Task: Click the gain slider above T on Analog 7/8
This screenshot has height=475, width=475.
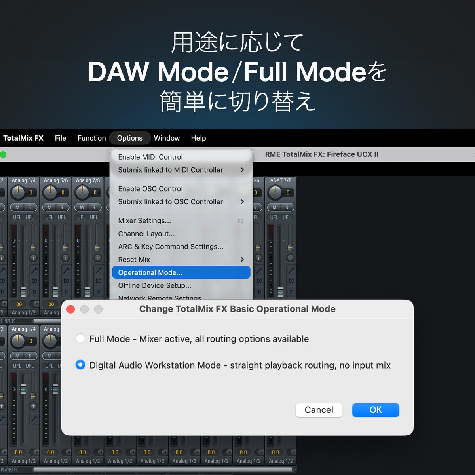Action: (97, 248)
